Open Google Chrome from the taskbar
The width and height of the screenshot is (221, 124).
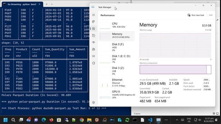(x=81, y=120)
